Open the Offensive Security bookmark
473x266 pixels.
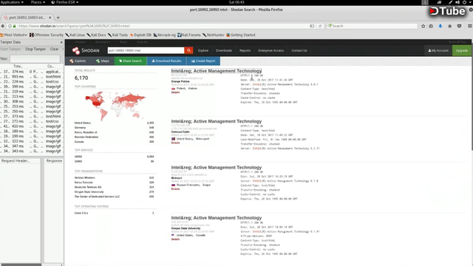47,35
